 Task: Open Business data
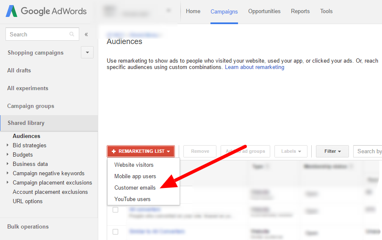[30, 164]
